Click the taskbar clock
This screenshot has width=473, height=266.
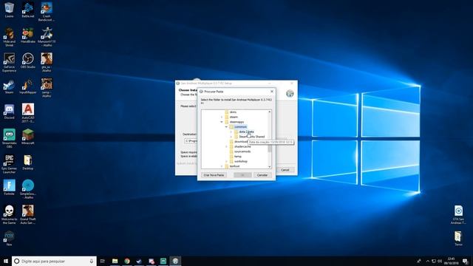point(451,261)
